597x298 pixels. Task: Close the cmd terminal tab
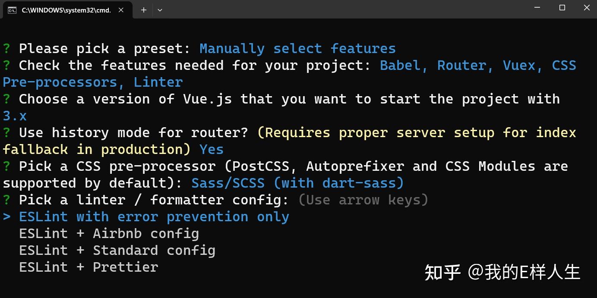121,10
